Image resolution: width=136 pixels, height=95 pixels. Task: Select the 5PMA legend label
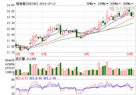(90, 4)
